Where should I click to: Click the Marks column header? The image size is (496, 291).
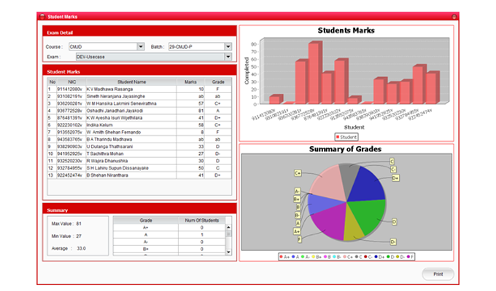click(191, 81)
